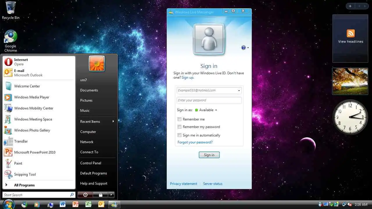The height and width of the screenshot is (209, 372).
Task: Open Word from the taskbar
Action: click(62, 204)
